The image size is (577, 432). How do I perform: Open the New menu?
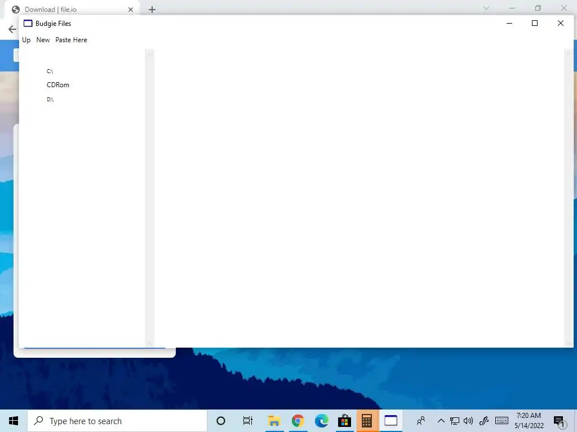pos(43,40)
